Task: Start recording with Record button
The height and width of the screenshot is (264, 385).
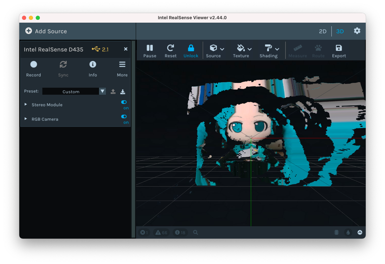Action: [34, 69]
